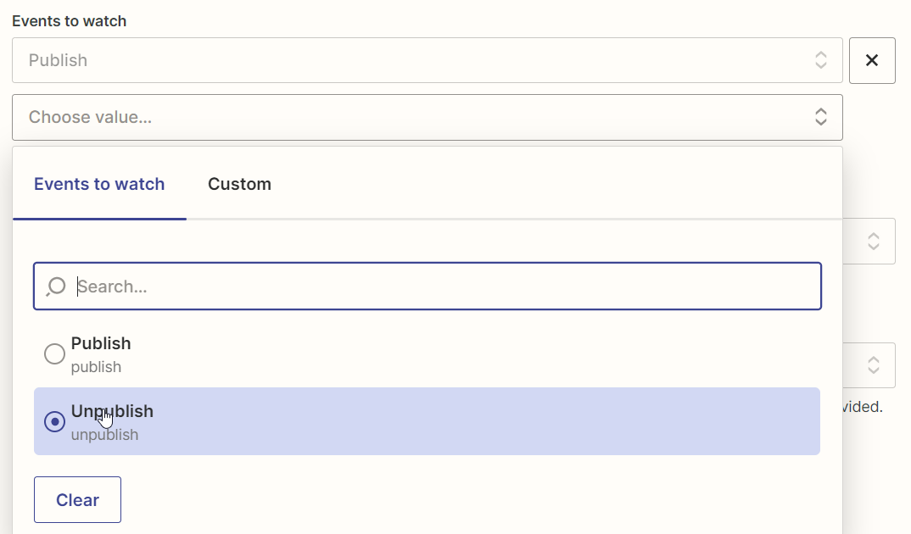The width and height of the screenshot is (911, 534).
Task: Click the up-down chevron on the Publish field
Action: point(820,60)
